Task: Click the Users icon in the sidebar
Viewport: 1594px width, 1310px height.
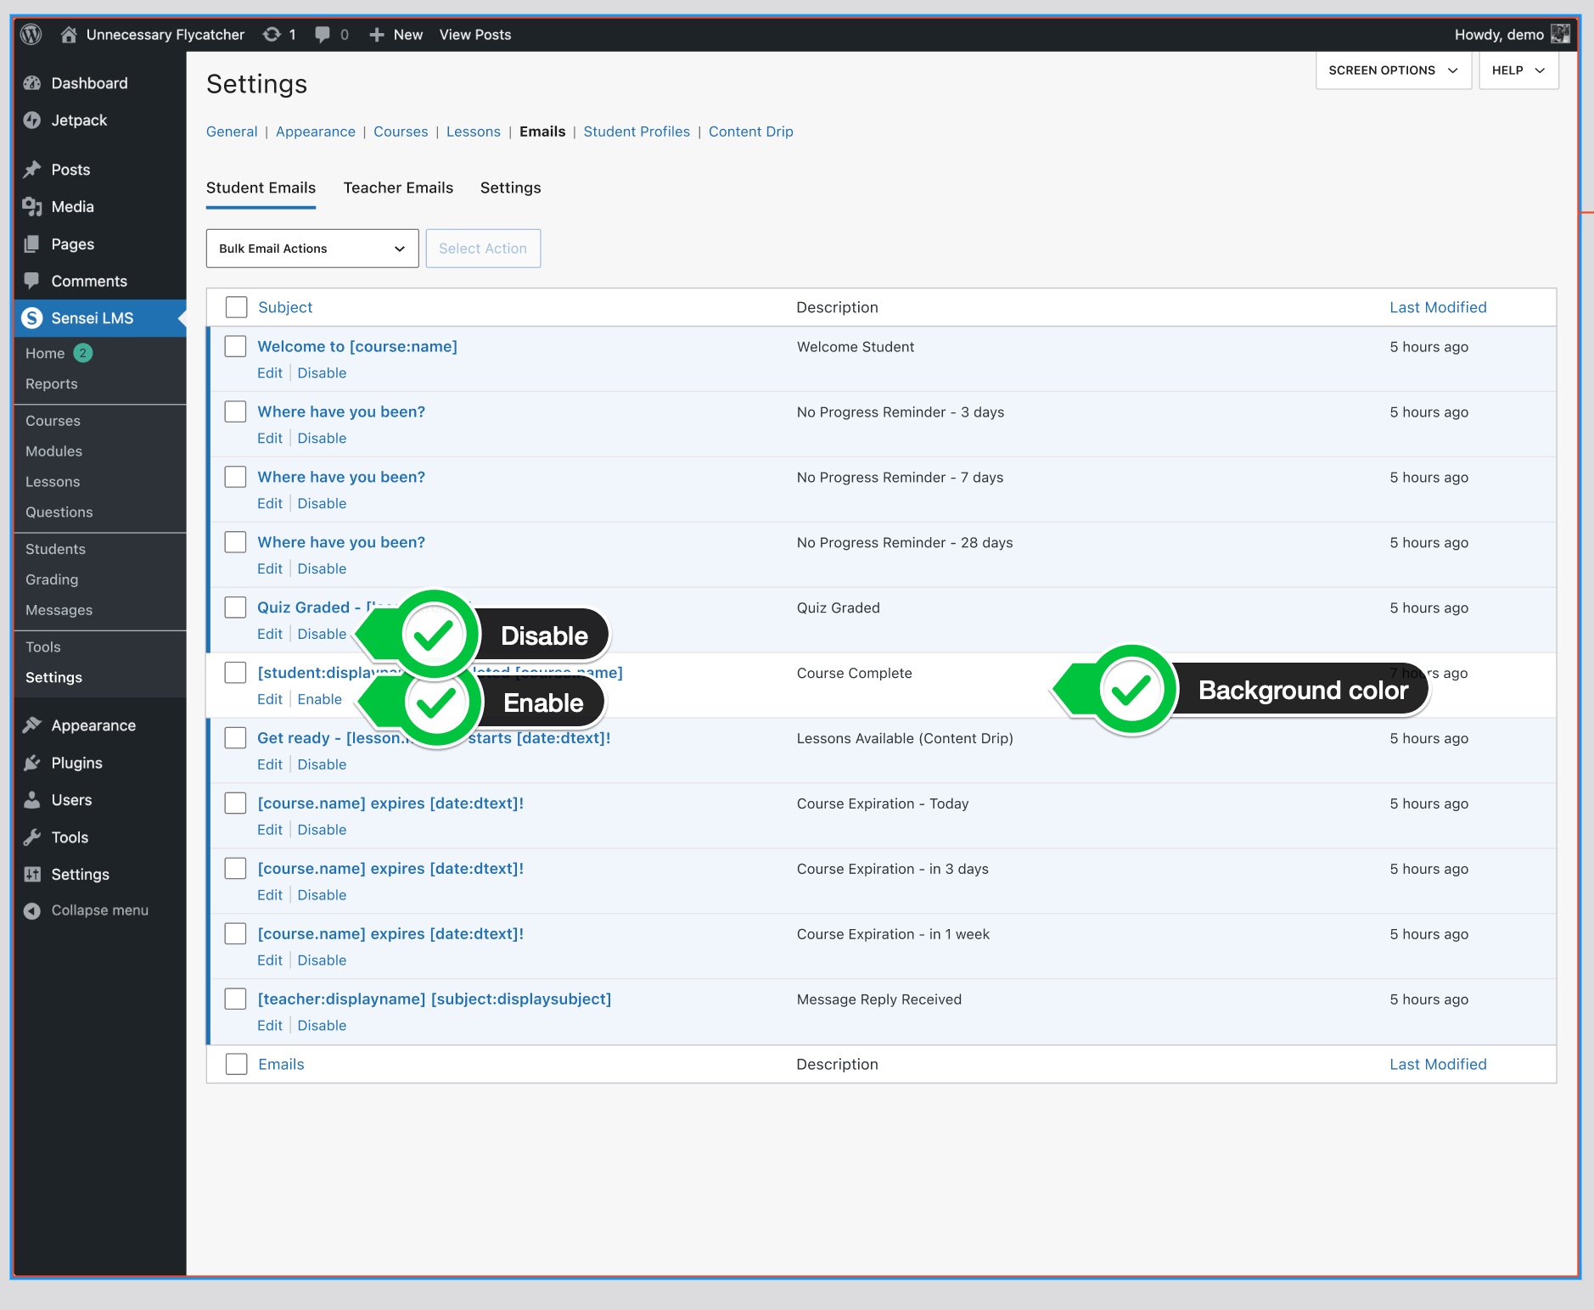Action: (x=32, y=799)
